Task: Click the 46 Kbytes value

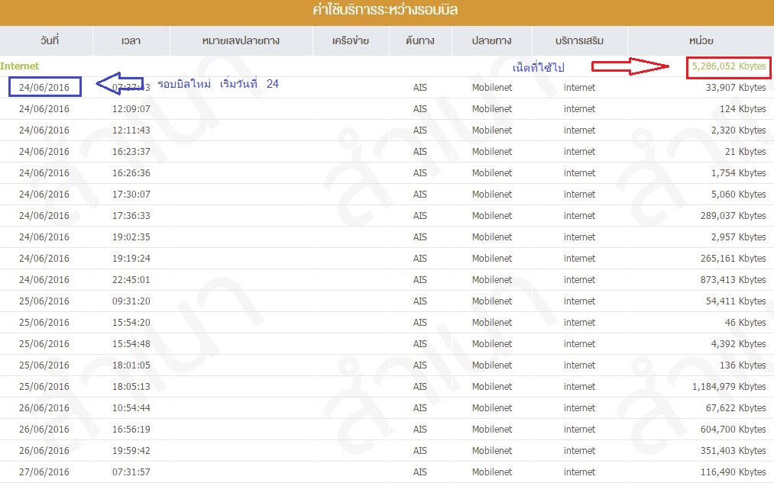Action: tap(746, 323)
